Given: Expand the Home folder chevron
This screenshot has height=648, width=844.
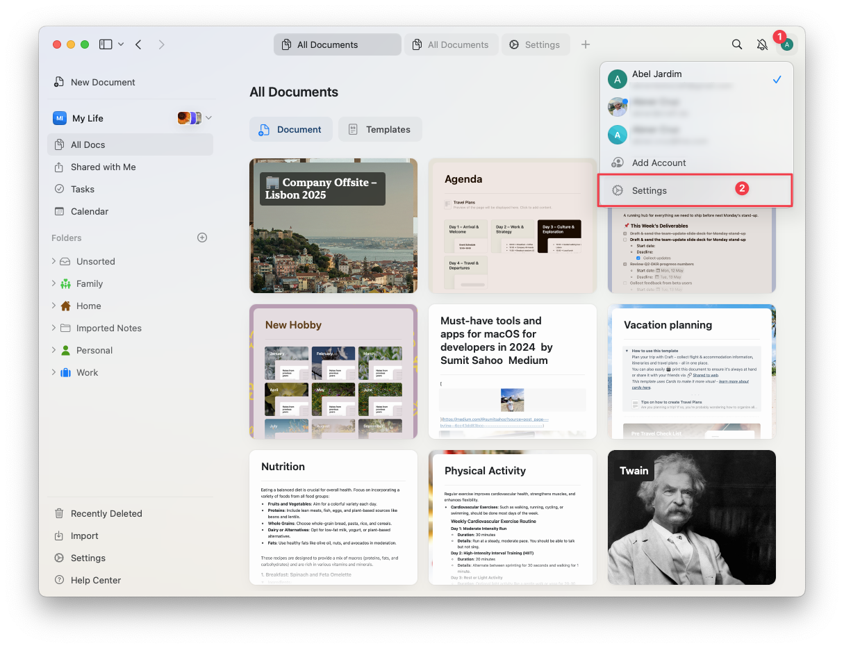Looking at the screenshot, I should [x=53, y=306].
